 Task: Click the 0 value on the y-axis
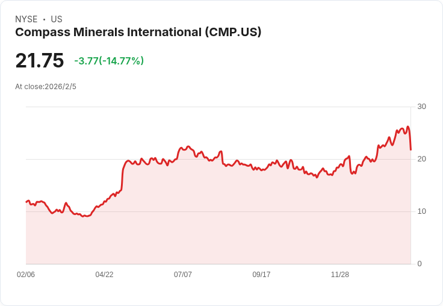(x=420, y=264)
